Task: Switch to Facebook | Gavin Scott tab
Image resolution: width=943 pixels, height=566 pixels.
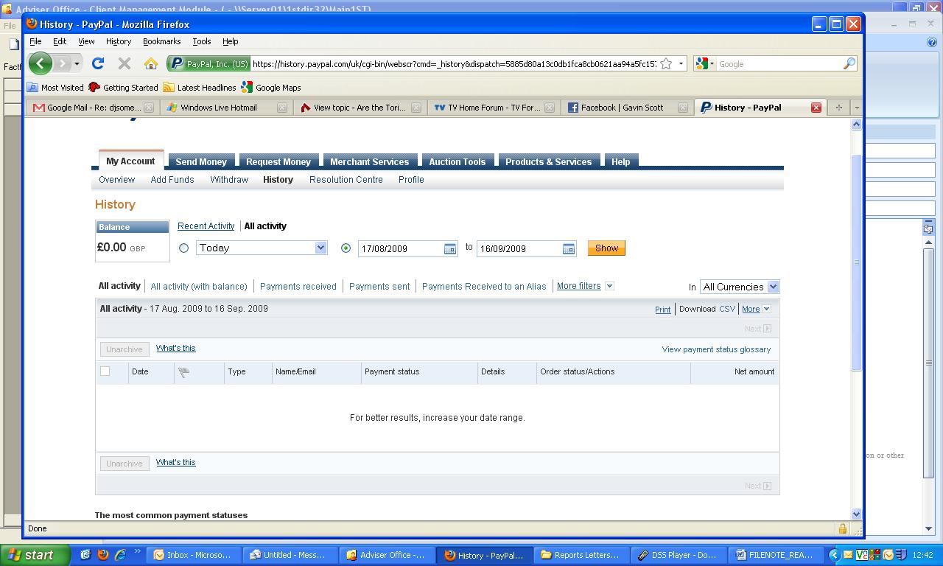Action: pyautogui.click(x=628, y=108)
